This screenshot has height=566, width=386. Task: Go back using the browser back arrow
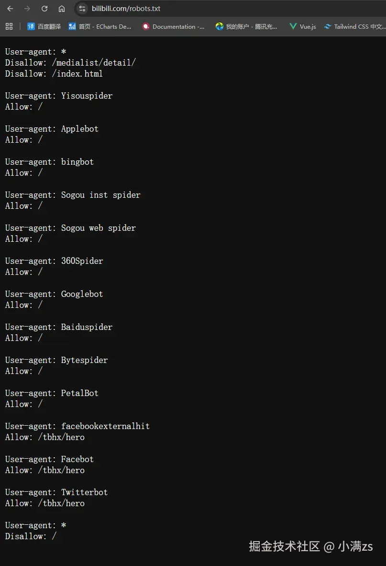coord(10,9)
